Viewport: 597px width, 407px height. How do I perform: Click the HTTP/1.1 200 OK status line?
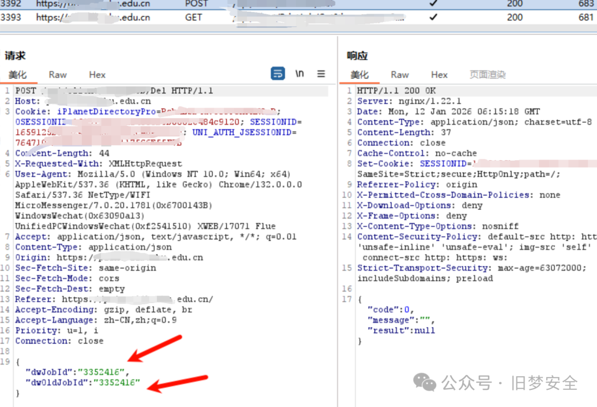tap(396, 91)
